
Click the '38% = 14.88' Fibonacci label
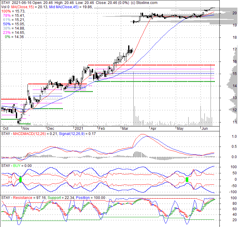[14, 28]
